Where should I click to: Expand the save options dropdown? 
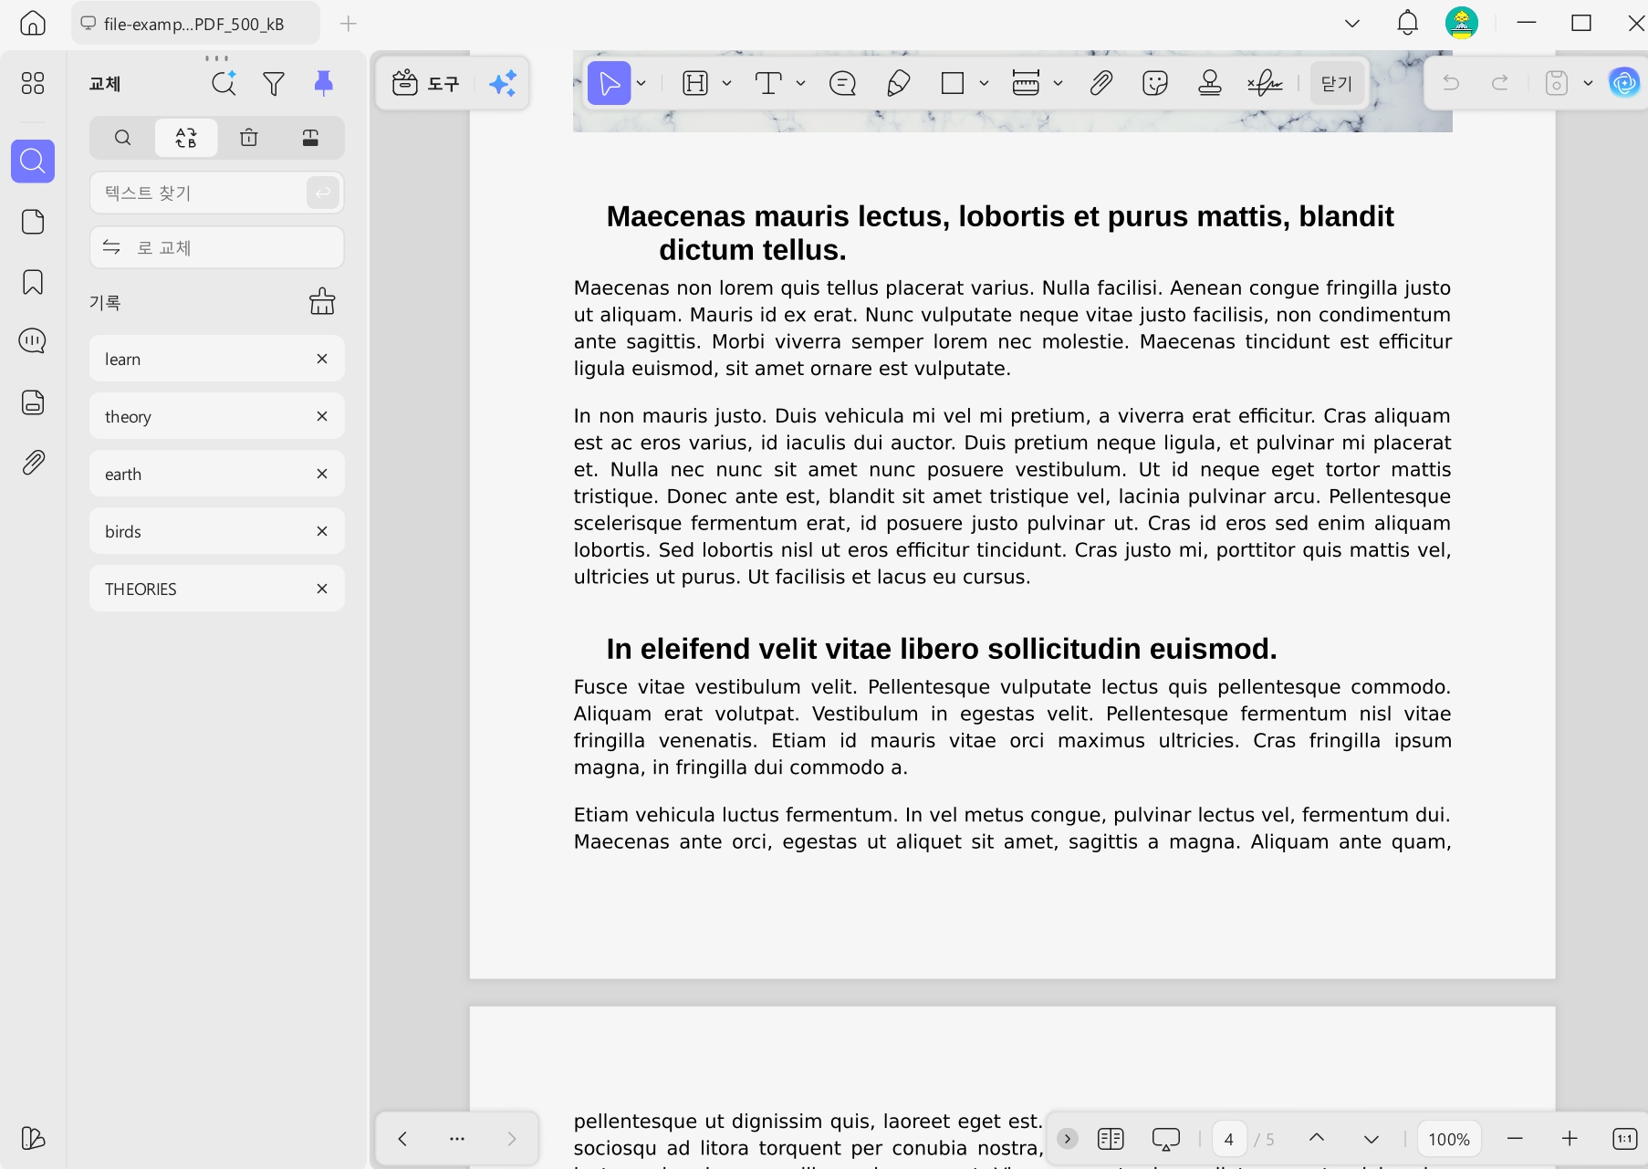[x=1589, y=84]
